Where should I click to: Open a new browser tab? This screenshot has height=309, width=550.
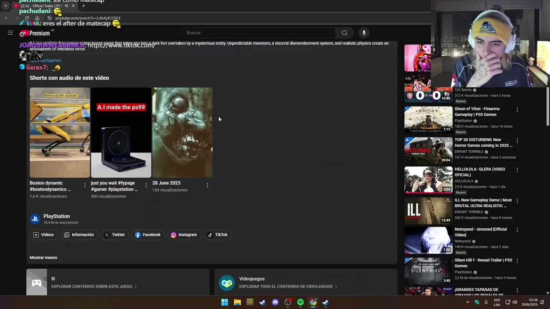point(83,6)
